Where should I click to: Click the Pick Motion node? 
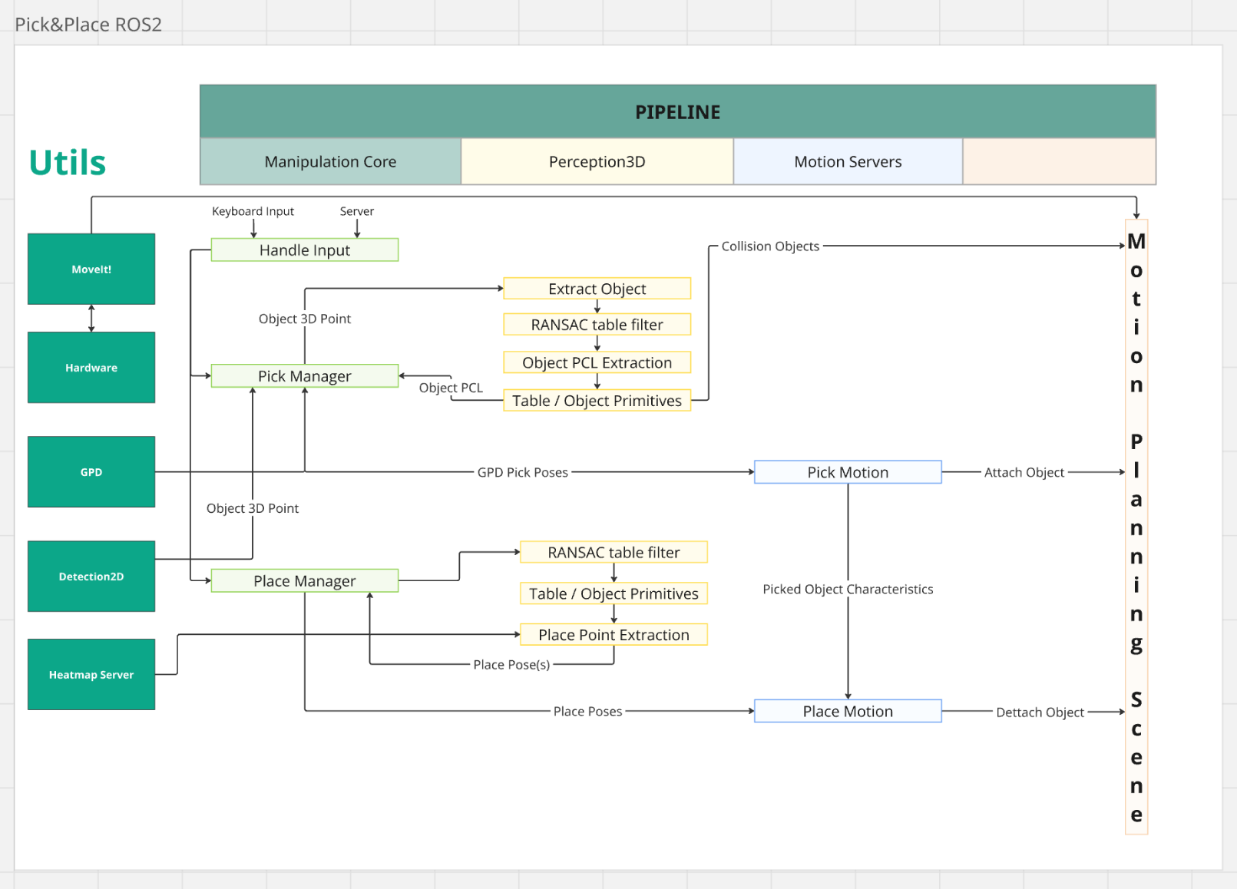tap(848, 472)
